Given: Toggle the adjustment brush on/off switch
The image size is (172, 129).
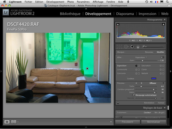Looking at the screenshot, I should [x=118, y=103].
